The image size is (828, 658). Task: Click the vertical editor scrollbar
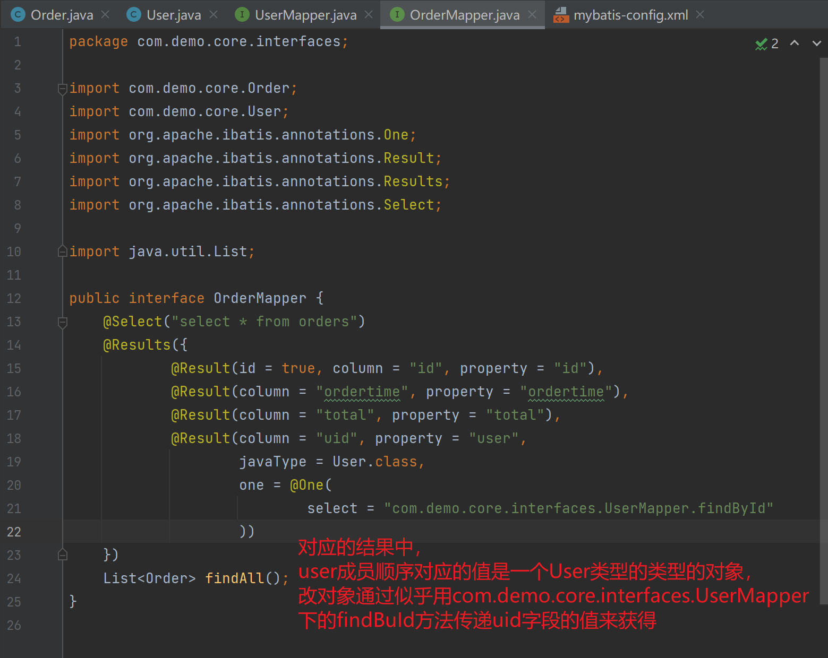(x=824, y=330)
